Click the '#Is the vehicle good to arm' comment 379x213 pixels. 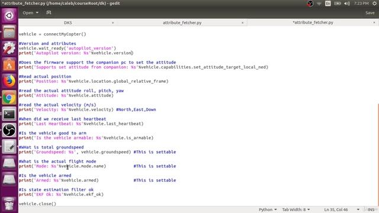[x=53, y=133]
